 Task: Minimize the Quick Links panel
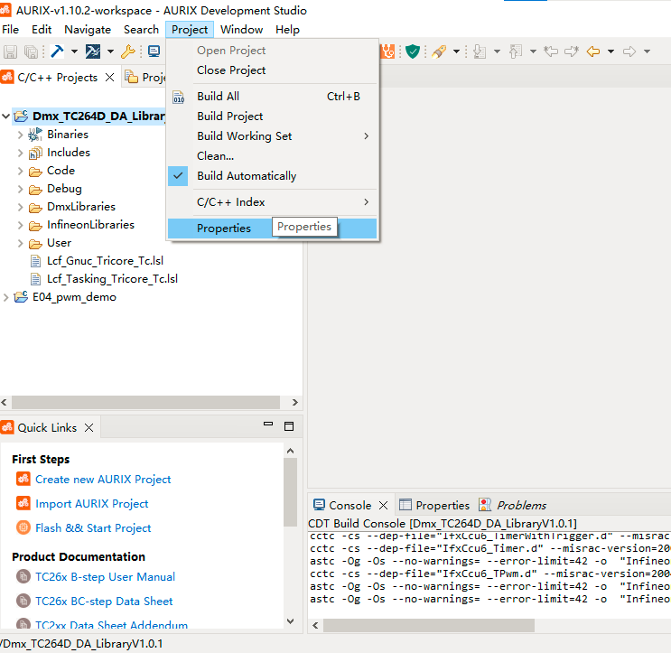(x=268, y=424)
